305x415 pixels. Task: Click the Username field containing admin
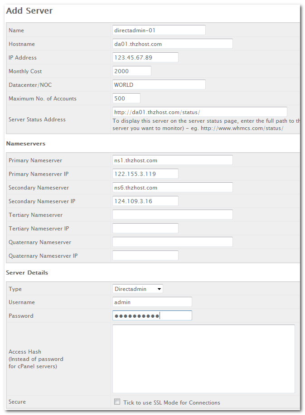coord(152,302)
